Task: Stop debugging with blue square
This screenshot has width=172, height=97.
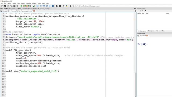Action: coord(53,6)
